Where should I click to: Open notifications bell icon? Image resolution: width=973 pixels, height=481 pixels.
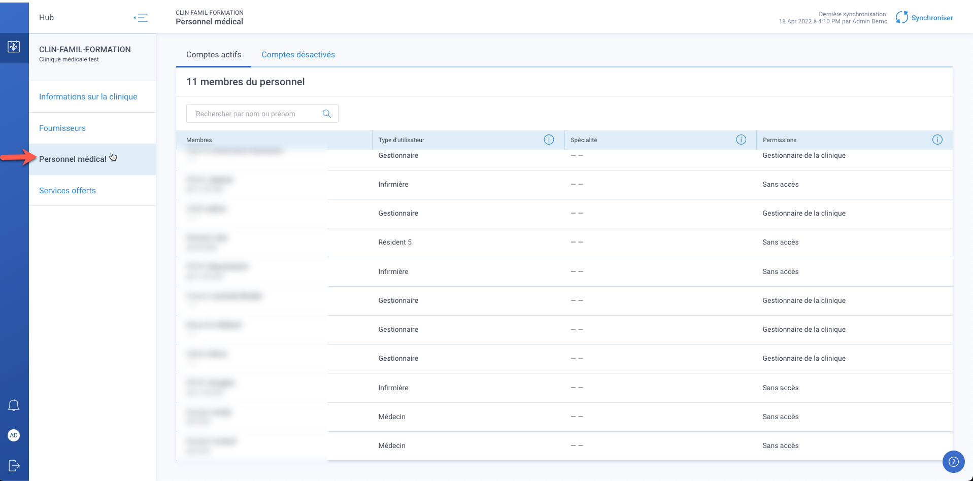point(14,405)
